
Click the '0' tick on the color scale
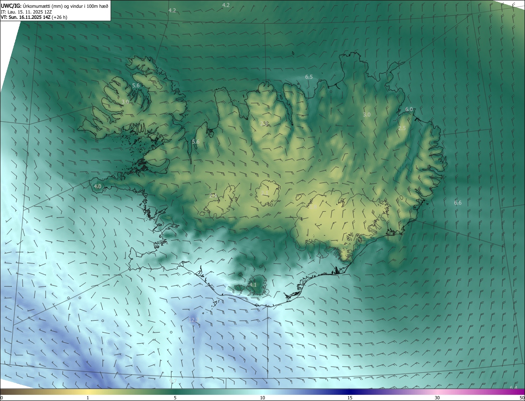(2, 398)
